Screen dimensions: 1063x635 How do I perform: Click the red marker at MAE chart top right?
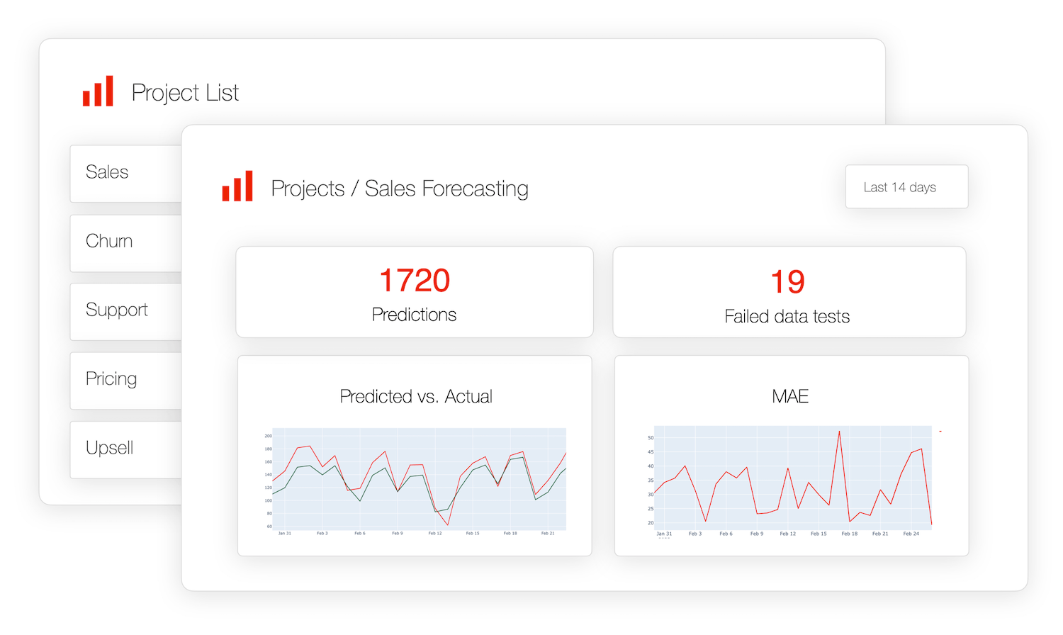point(940,429)
